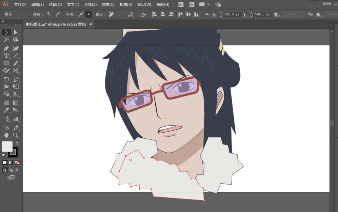Select the Free Transform tool

16,86
